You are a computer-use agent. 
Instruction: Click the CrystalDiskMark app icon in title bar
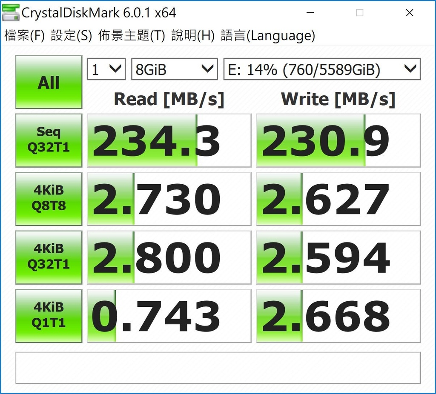[x=11, y=13]
